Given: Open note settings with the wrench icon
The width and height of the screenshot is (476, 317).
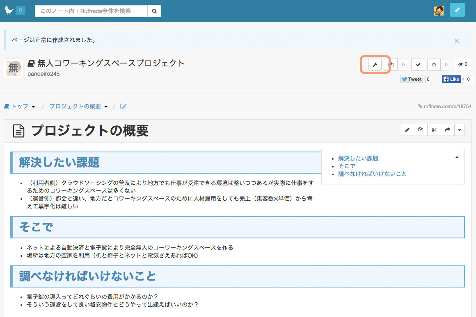Looking at the screenshot, I should 375,65.
